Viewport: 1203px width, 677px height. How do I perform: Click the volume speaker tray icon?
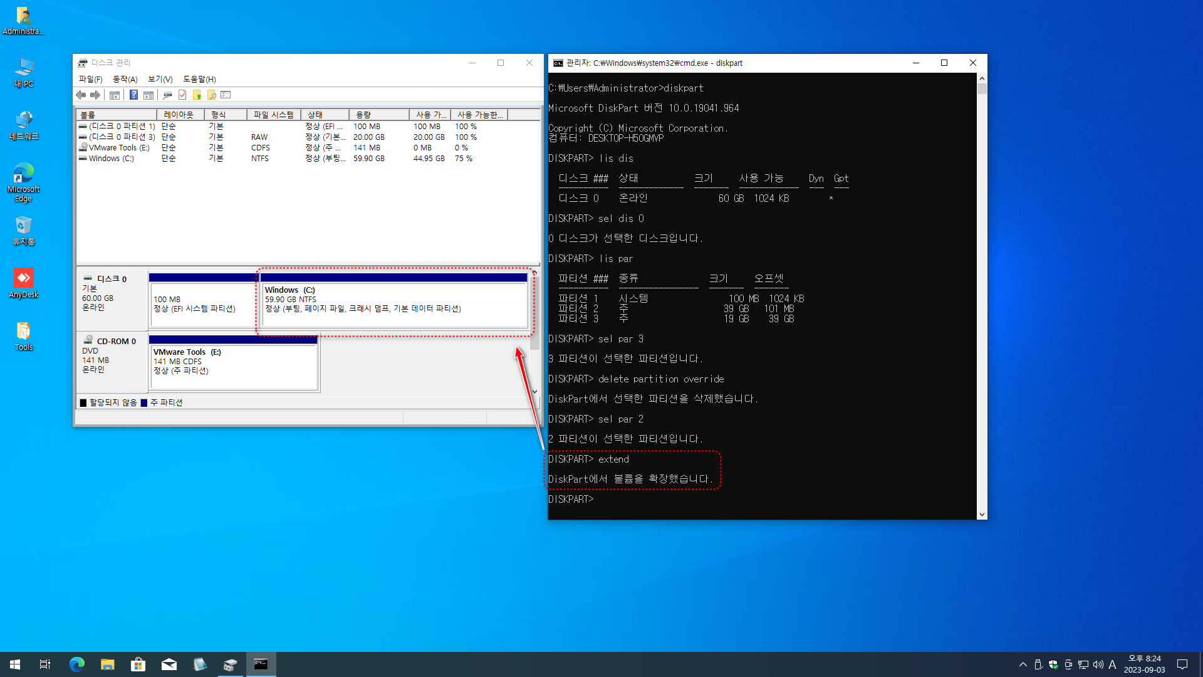coord(1098,664)
